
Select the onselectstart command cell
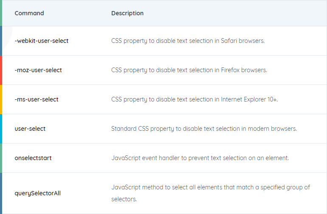tap(33, 158)
